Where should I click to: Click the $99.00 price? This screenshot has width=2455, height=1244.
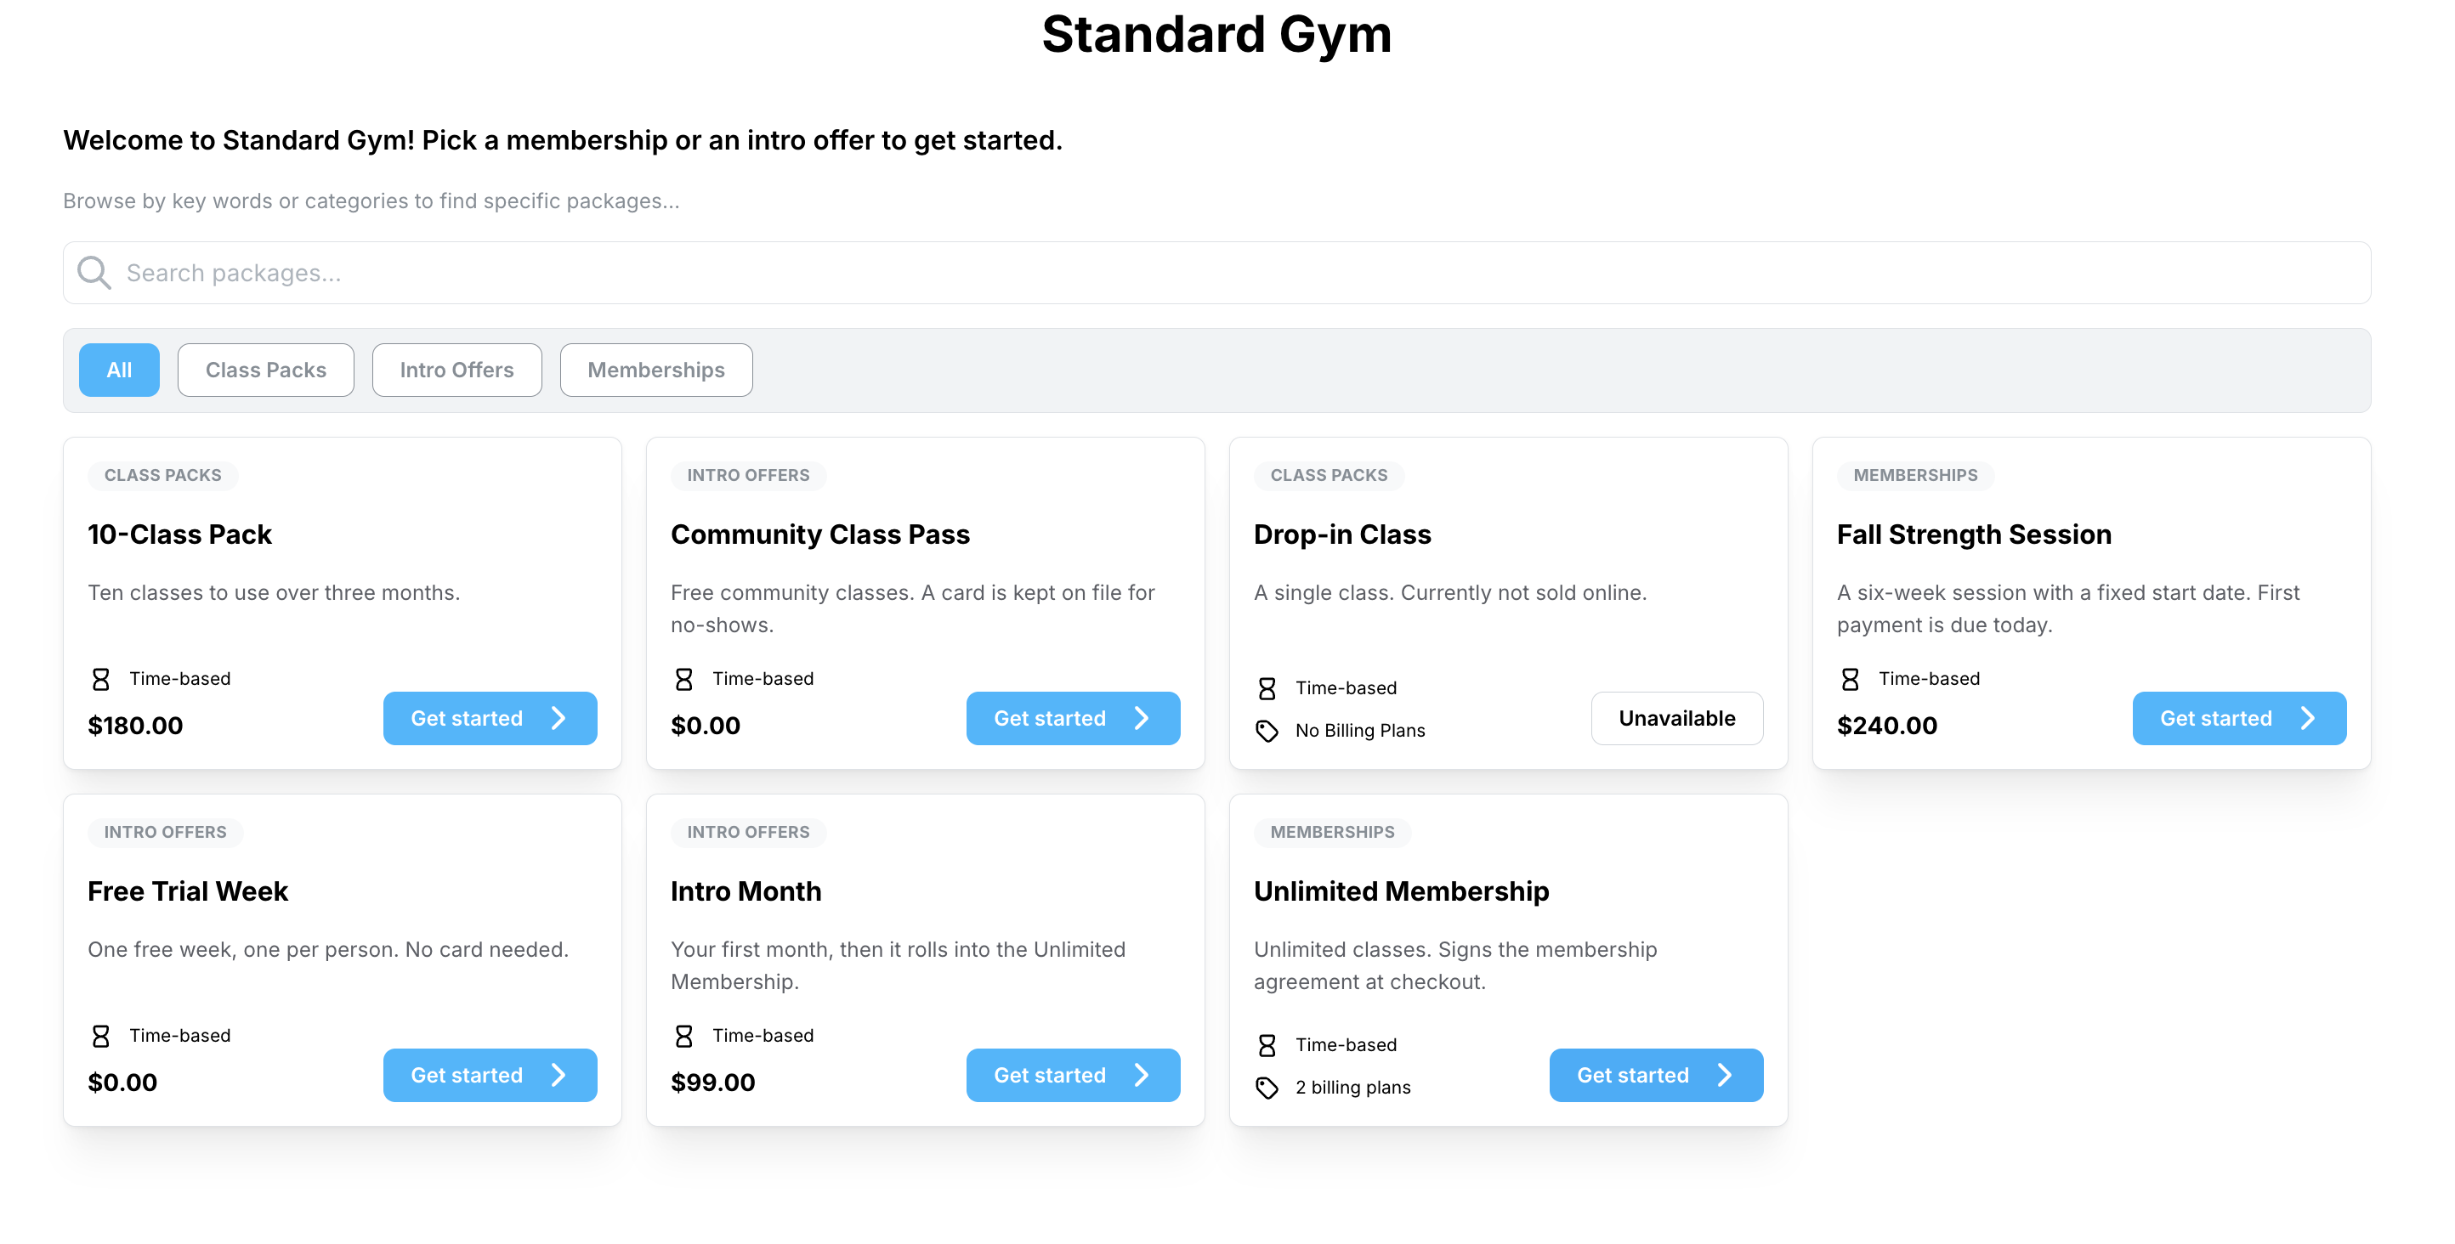click(713, 1084)
